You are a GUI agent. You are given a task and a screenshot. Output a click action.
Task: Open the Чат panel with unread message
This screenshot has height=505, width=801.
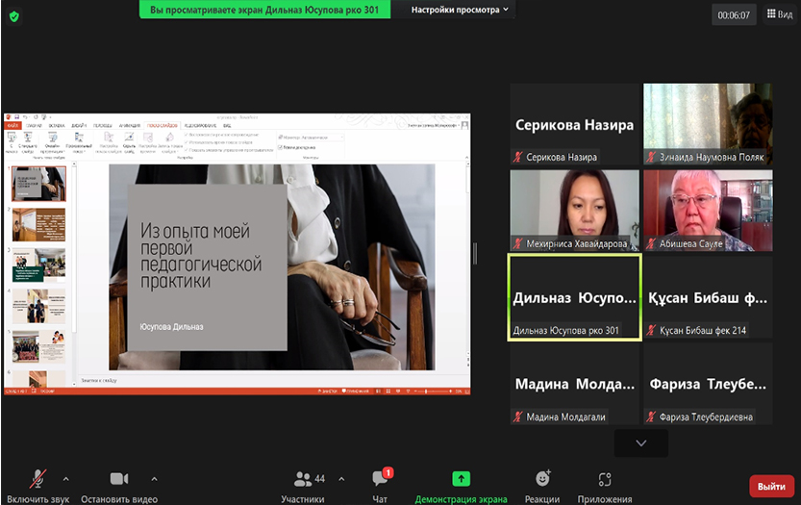click(x=380, y=479)
